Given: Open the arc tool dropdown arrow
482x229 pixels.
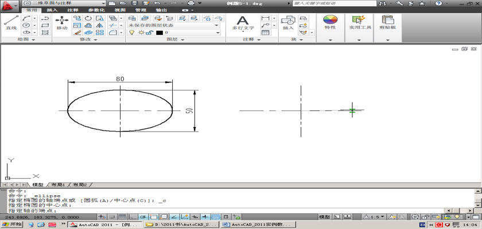Looking at the screenshot, I should point(34,18).
